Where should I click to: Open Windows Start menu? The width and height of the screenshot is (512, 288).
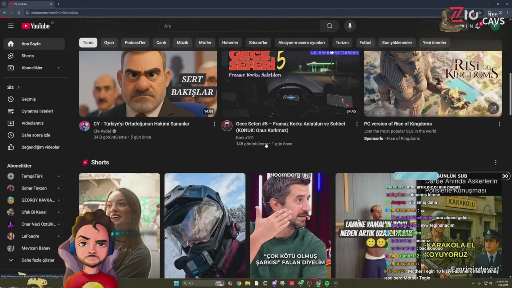point(176,283)
